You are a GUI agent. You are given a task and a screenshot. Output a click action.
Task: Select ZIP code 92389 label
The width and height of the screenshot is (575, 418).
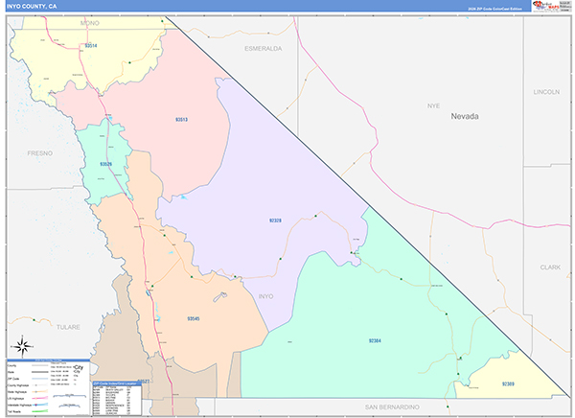508,383
